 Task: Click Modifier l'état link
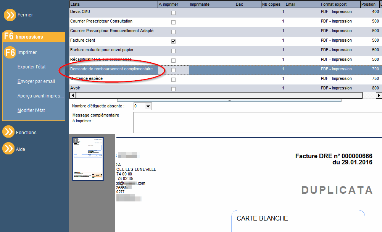tap(31, 110)
